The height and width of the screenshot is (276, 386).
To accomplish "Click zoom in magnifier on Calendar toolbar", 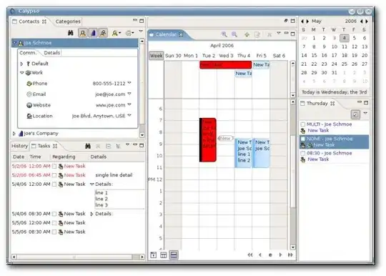I will 224,34.
